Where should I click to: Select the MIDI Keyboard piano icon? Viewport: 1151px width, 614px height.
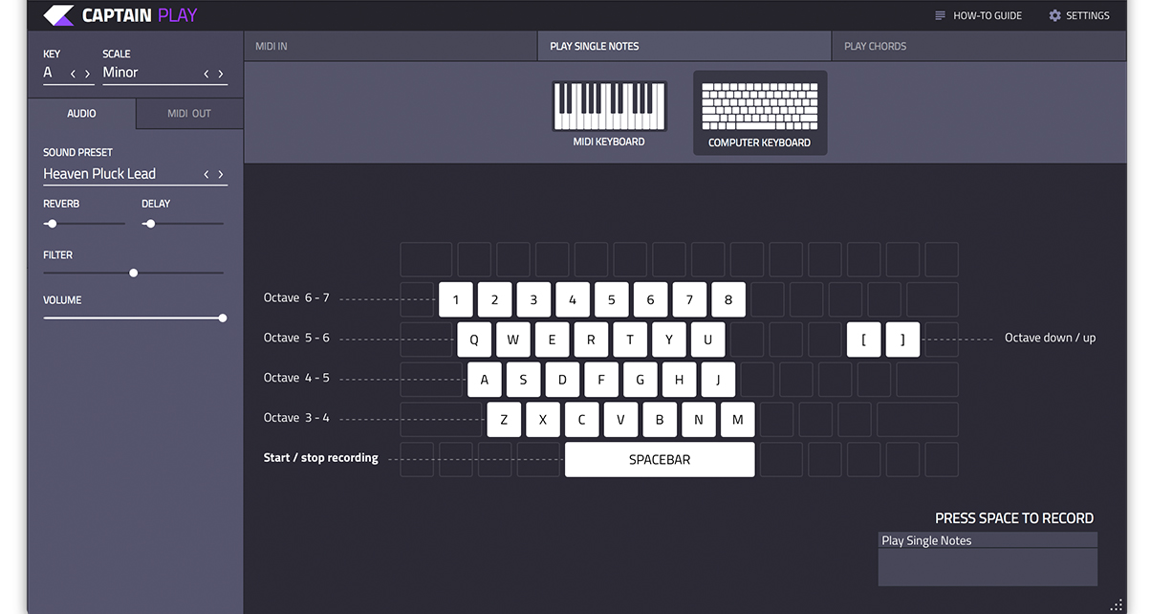pyautogui.click(x=609, y=105)
